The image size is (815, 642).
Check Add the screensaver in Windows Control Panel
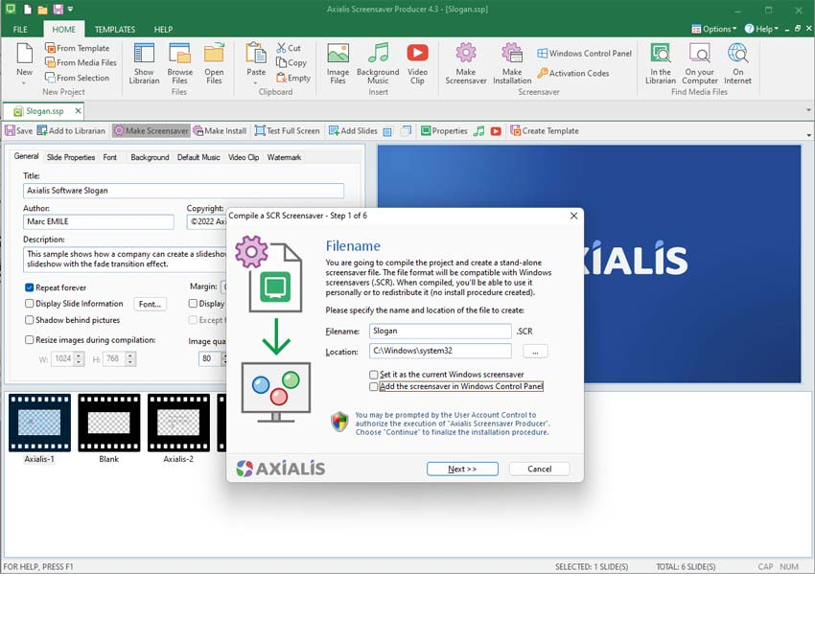point(373,386)
